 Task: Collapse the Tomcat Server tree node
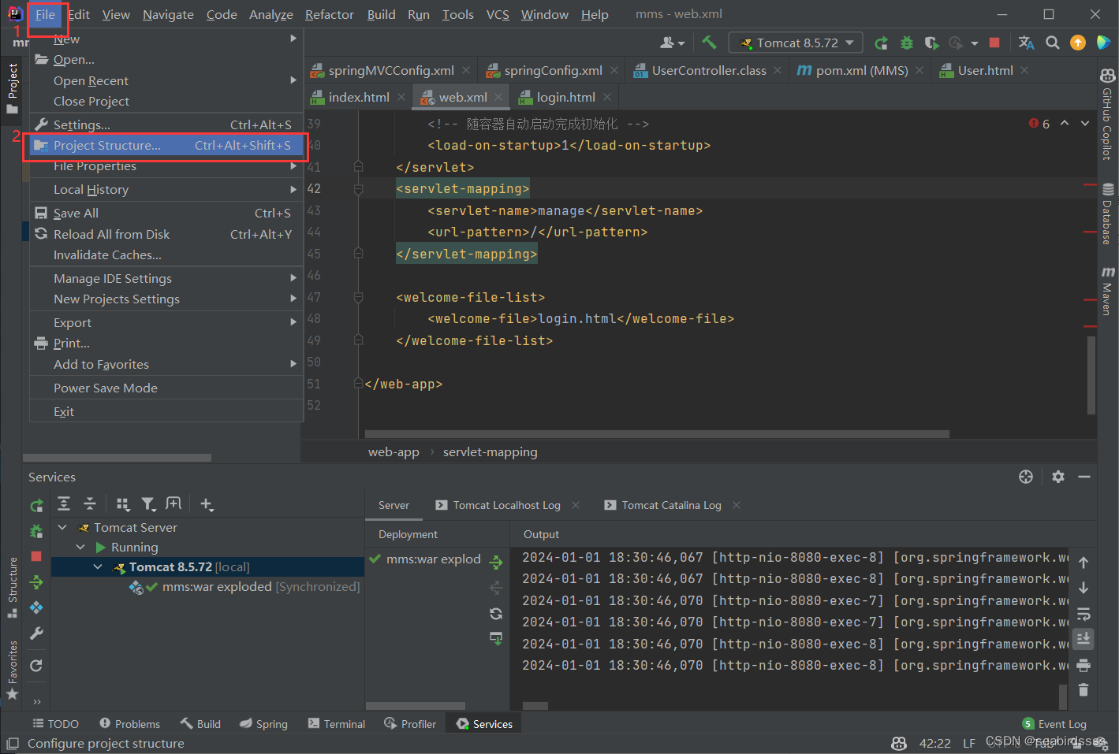(x=62, y=527)
